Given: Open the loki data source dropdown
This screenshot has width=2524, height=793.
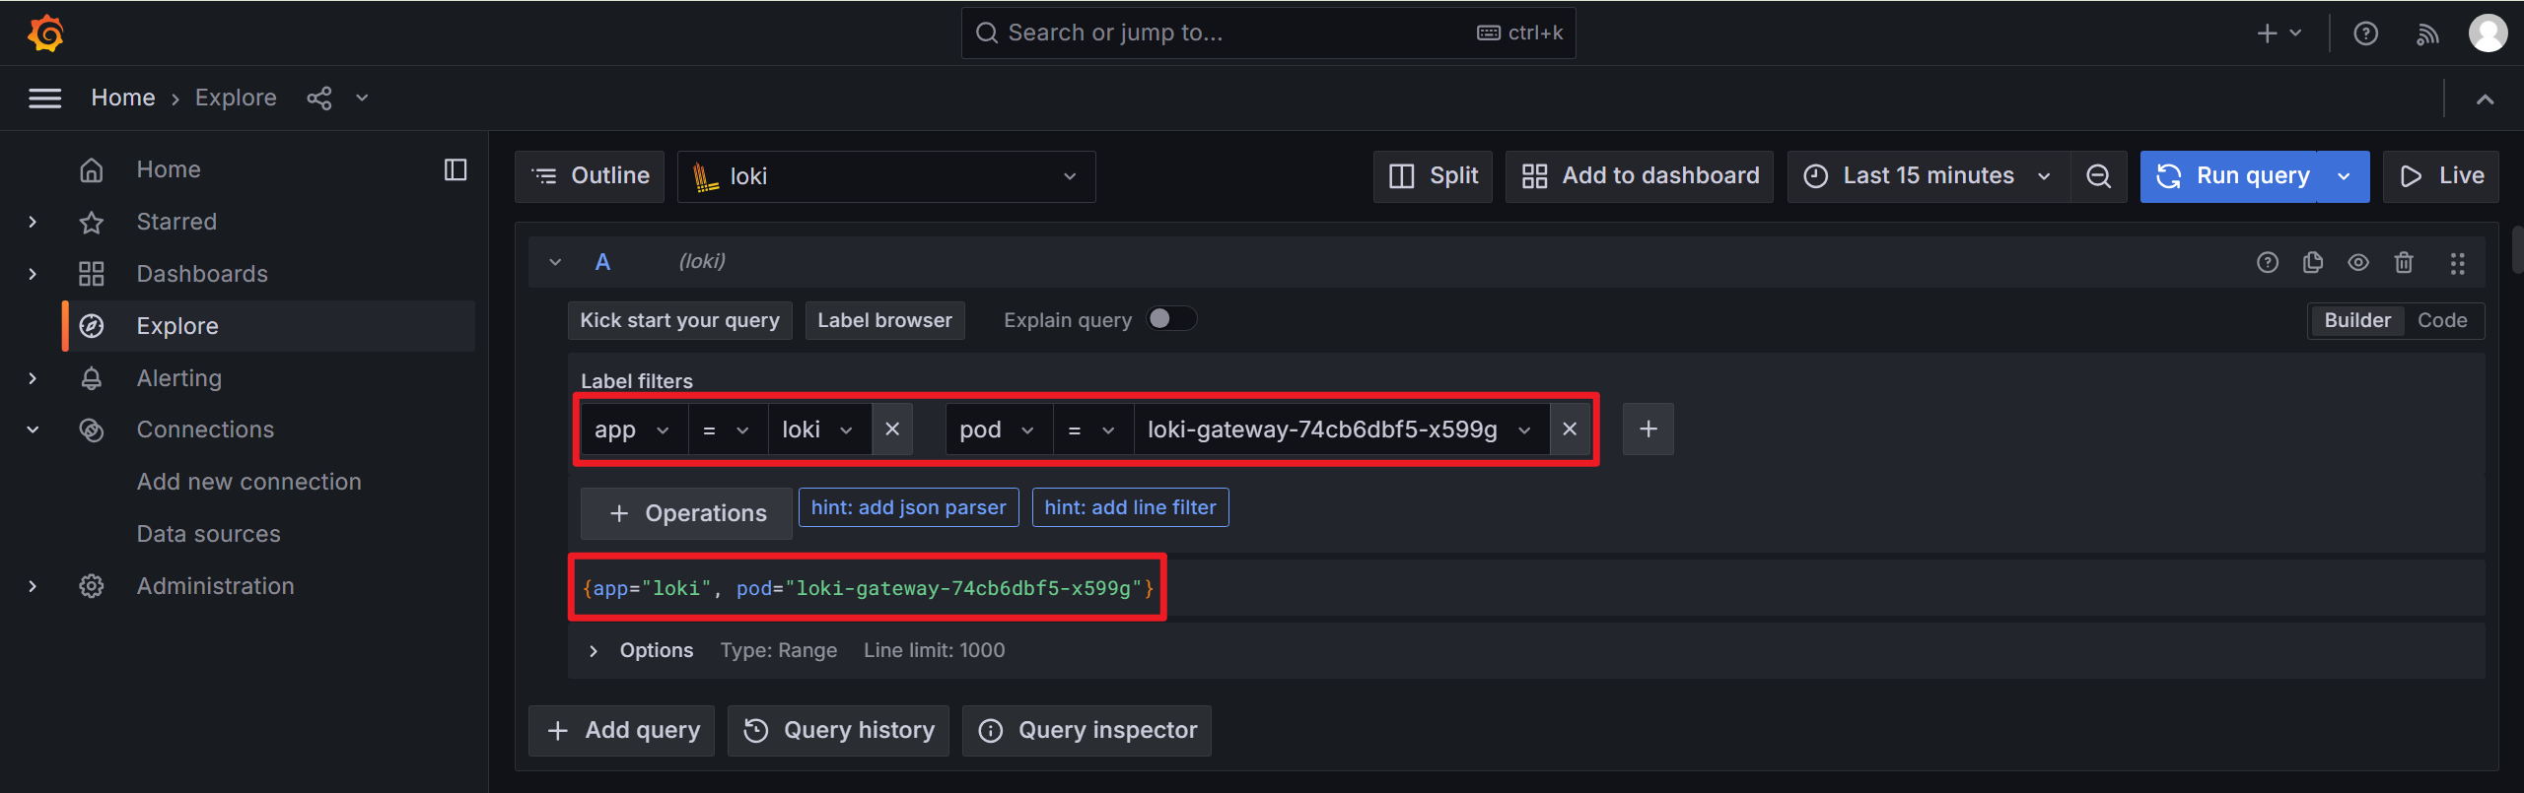Looking at the screenshot, I should click(886, 176).
